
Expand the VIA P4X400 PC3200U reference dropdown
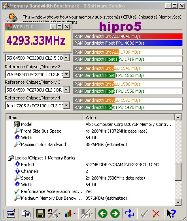[x=66, y=74]
